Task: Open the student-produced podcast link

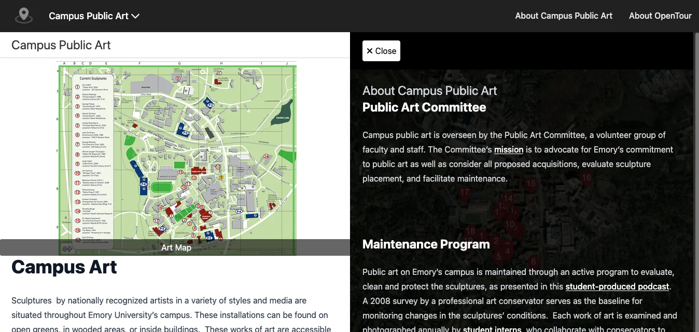Action: 617,286
